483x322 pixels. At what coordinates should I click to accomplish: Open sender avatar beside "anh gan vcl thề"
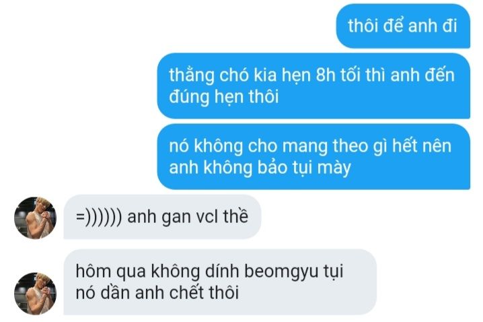point(35,218)
